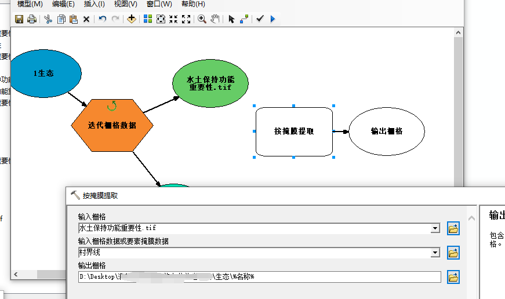Run the model with play icon

[x=273, y=19]
